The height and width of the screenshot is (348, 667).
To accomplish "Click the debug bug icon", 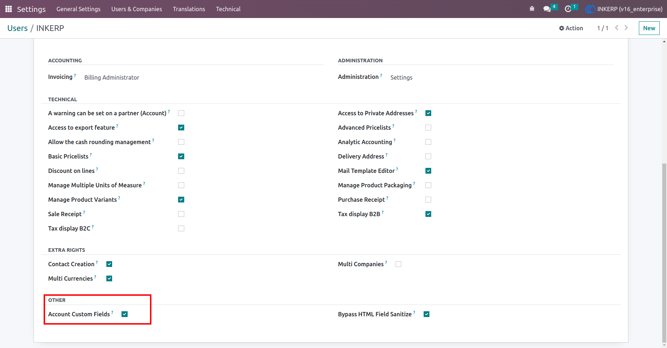I will [x=532, y=9].
